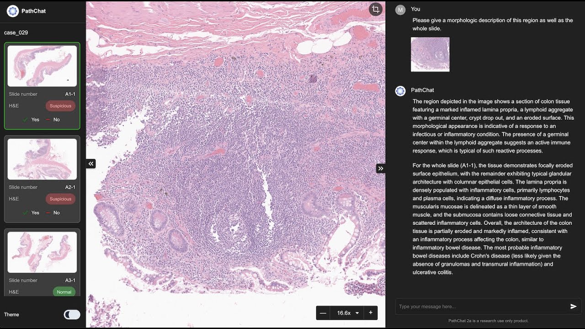The height and width of the screenshot is (329, 585).
Task: Collapse the left slide panel
Action: pos(91,164)
